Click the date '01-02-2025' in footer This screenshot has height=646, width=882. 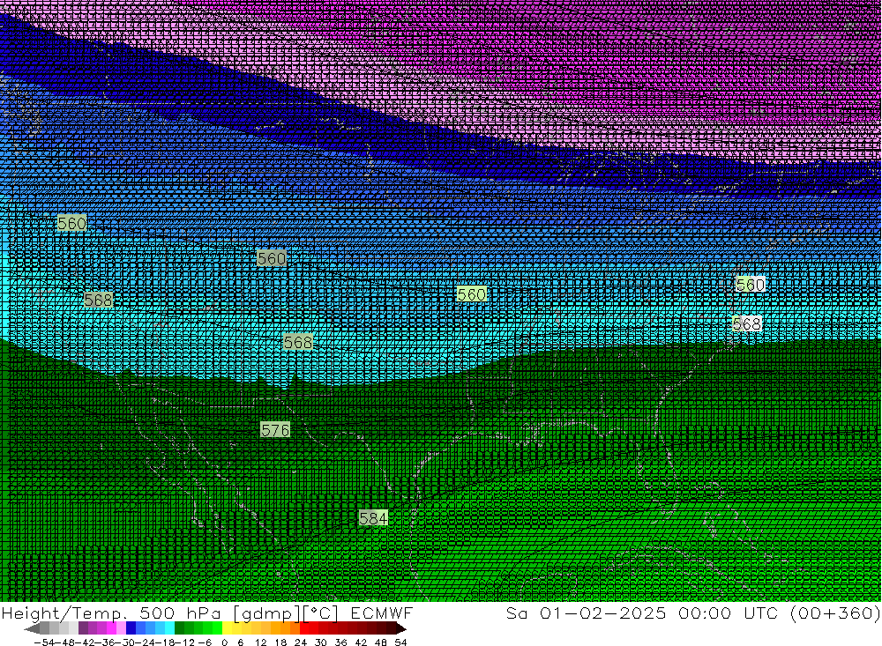click(603, 613)
